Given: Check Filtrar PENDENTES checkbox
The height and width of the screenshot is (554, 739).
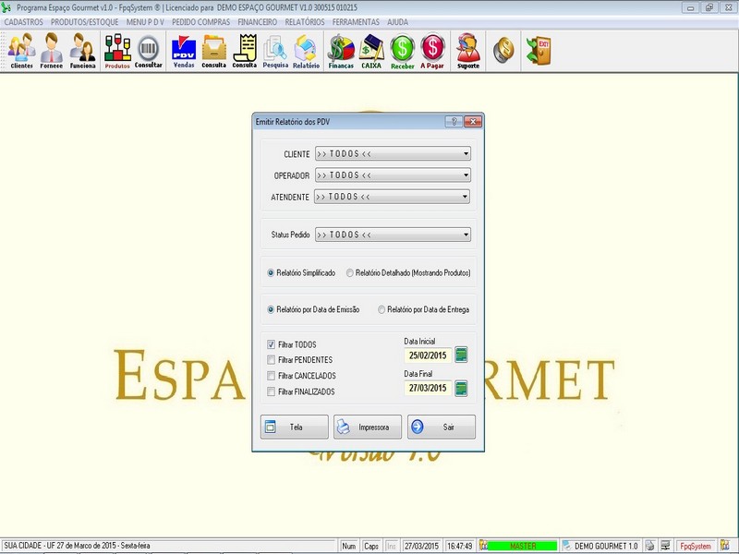Looking at the screenshot, I should [271, 360].
